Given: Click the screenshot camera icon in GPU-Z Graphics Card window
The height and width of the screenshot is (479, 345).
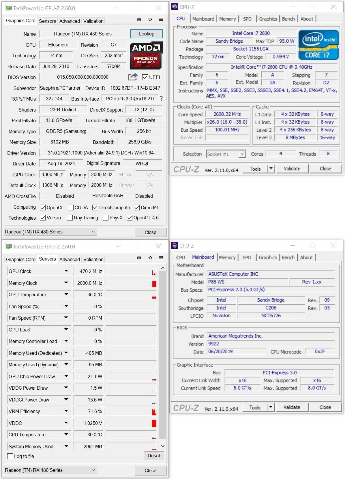Looking at the screenshot, I should [139, 19].
